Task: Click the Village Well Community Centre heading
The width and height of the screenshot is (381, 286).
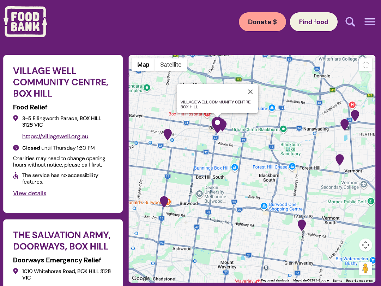Action: coord(61,82)
